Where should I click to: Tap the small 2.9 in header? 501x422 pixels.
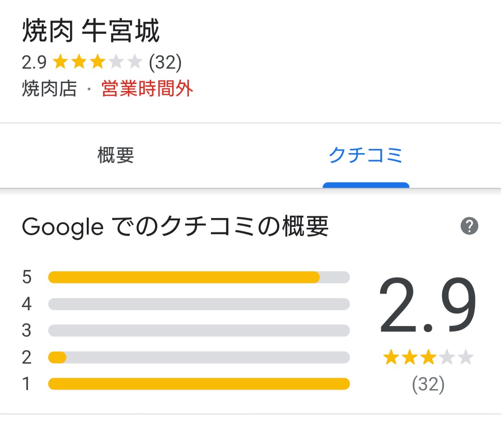pos(34,62)
